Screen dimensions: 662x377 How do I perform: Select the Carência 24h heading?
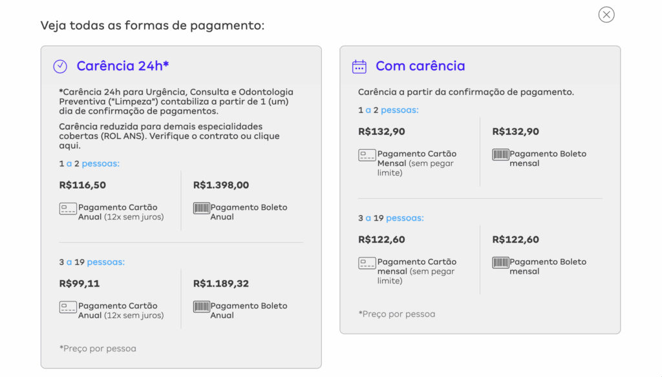click(123, 66)
